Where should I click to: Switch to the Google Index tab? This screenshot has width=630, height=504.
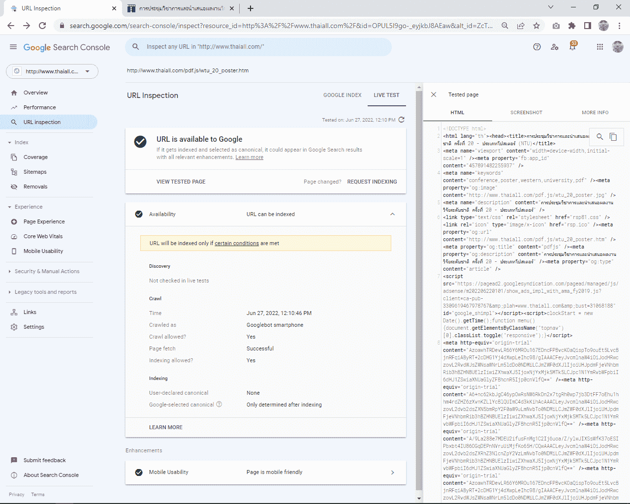pyautogui.click(x=342, y=95)
